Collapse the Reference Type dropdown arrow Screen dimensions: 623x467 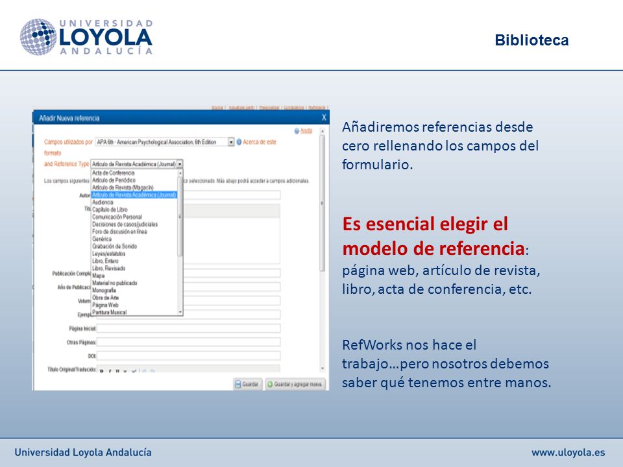point(180,164)
